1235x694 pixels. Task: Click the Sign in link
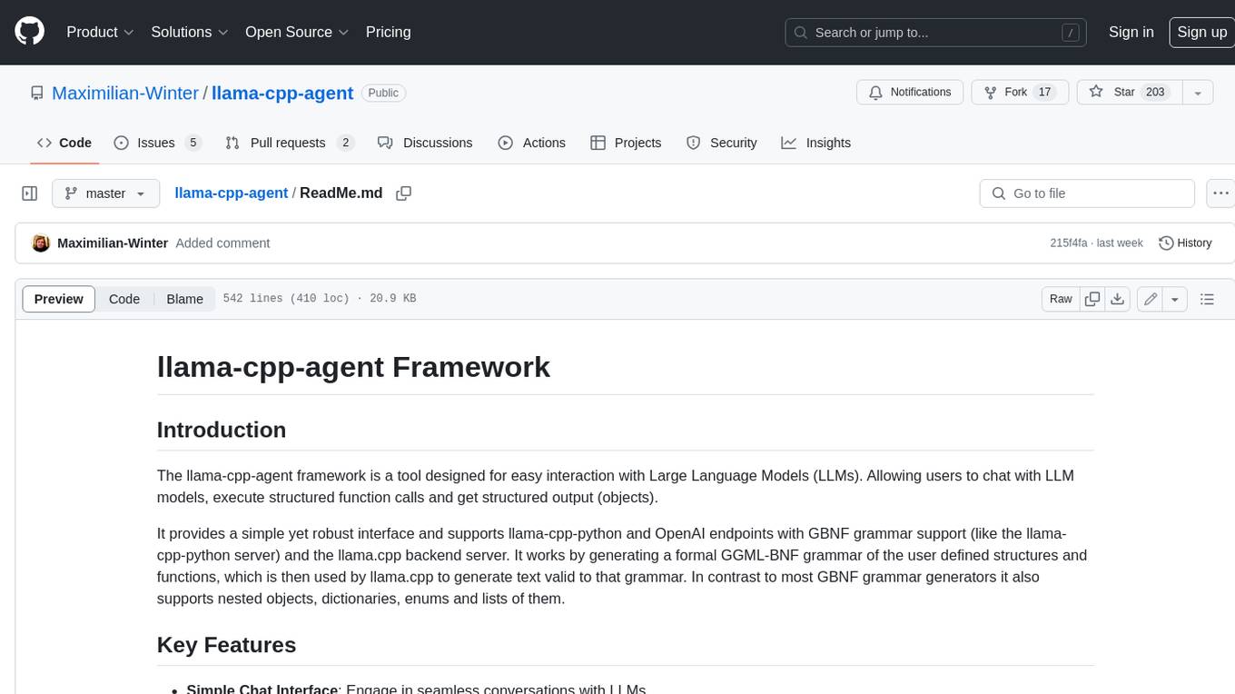pos(1131,32)
